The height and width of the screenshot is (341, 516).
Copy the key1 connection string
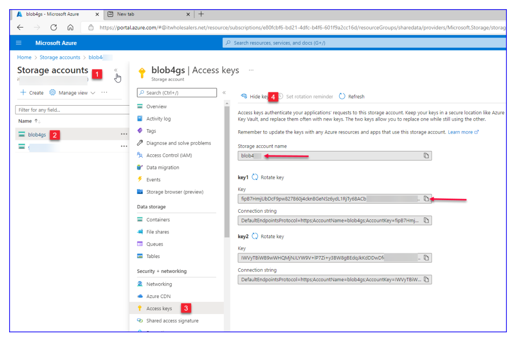(x=426, y=220)
